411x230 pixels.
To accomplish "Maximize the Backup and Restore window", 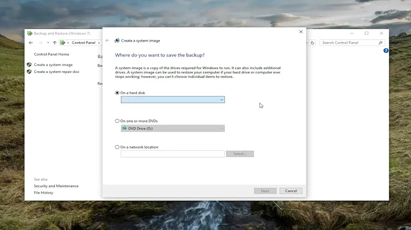I will (x=366, y=33).
